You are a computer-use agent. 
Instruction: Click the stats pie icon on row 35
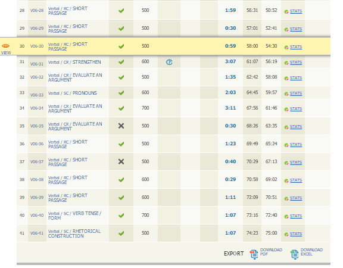tap(286, 127)
